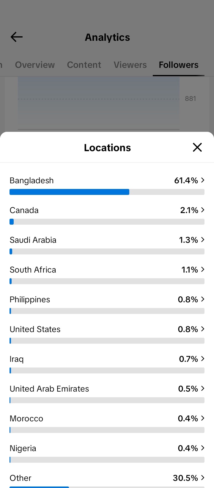Click the 0.4% value for Nigeria
The height and width of the screenshot is (488, 214).
188,448
